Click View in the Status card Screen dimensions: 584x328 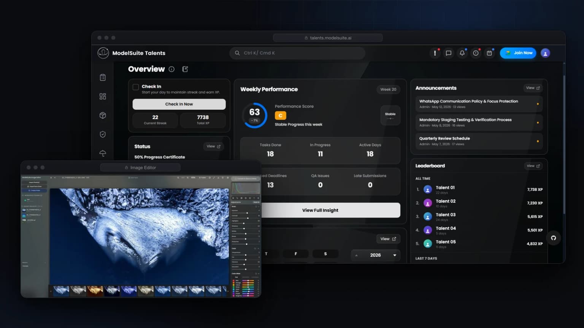click(x=213, y=147)
